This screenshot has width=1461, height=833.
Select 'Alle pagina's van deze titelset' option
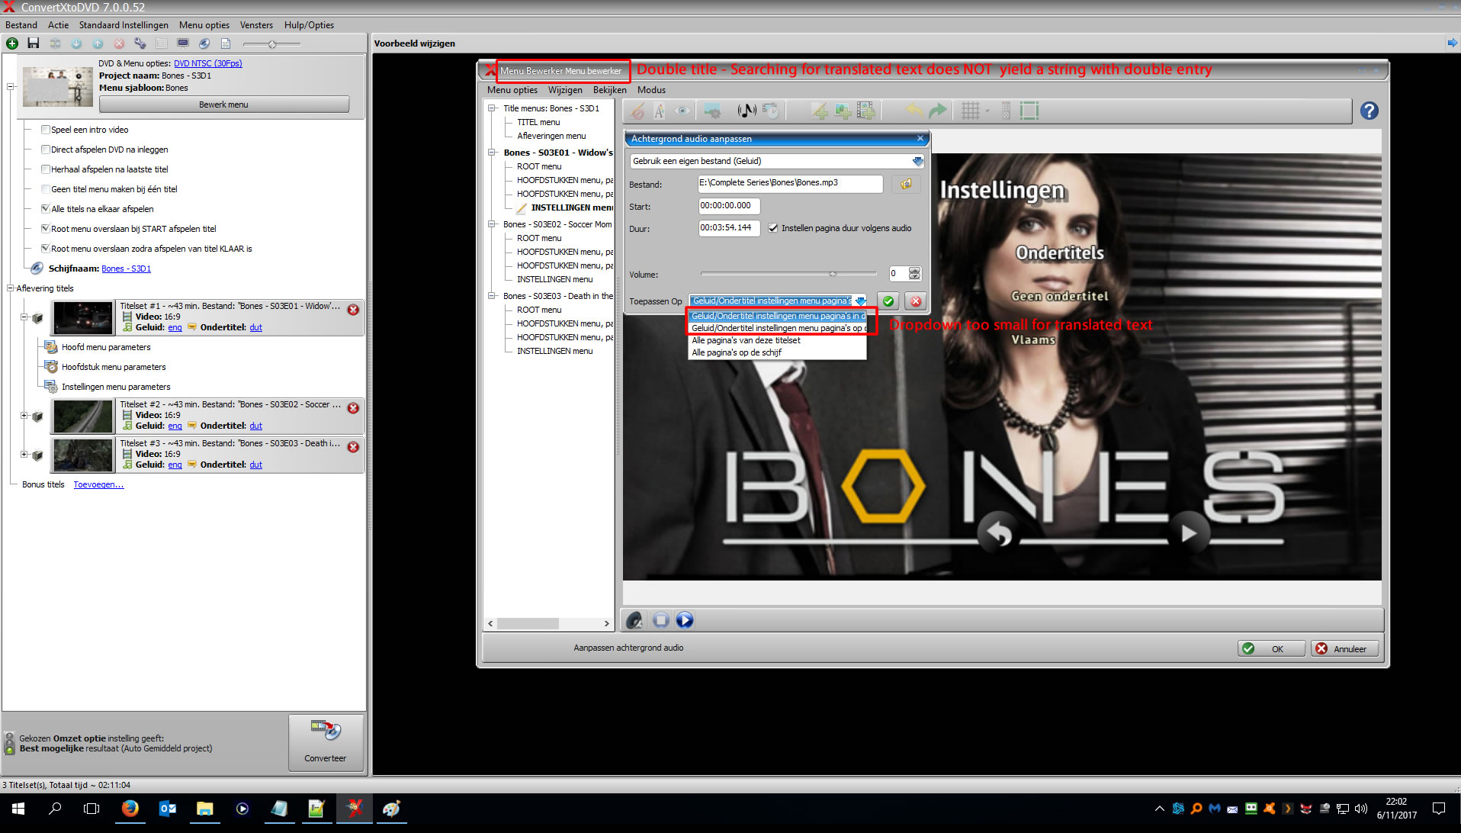tap(777, 341)
